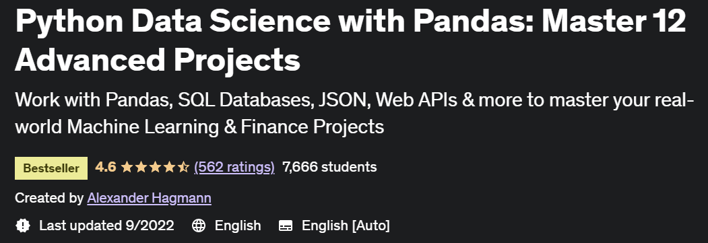This screenshot has width=708, height=243.
Task: Click the closed captions subtitle icon
Action: click(x=286, y=225)
